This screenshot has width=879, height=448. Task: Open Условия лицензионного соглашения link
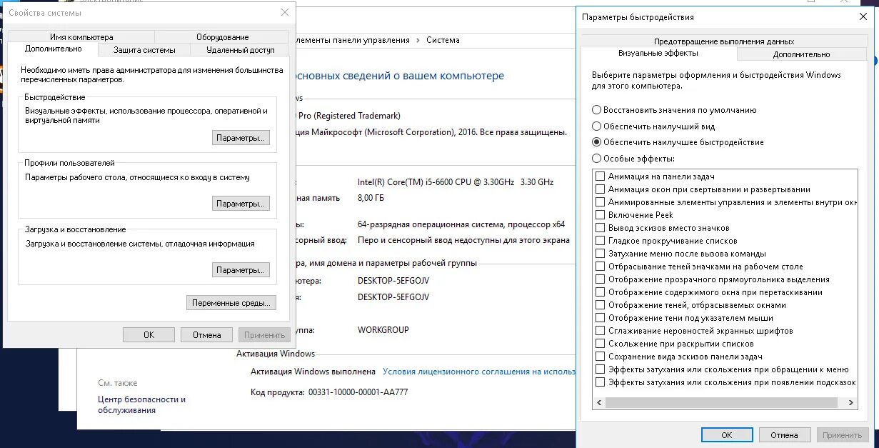478,372
